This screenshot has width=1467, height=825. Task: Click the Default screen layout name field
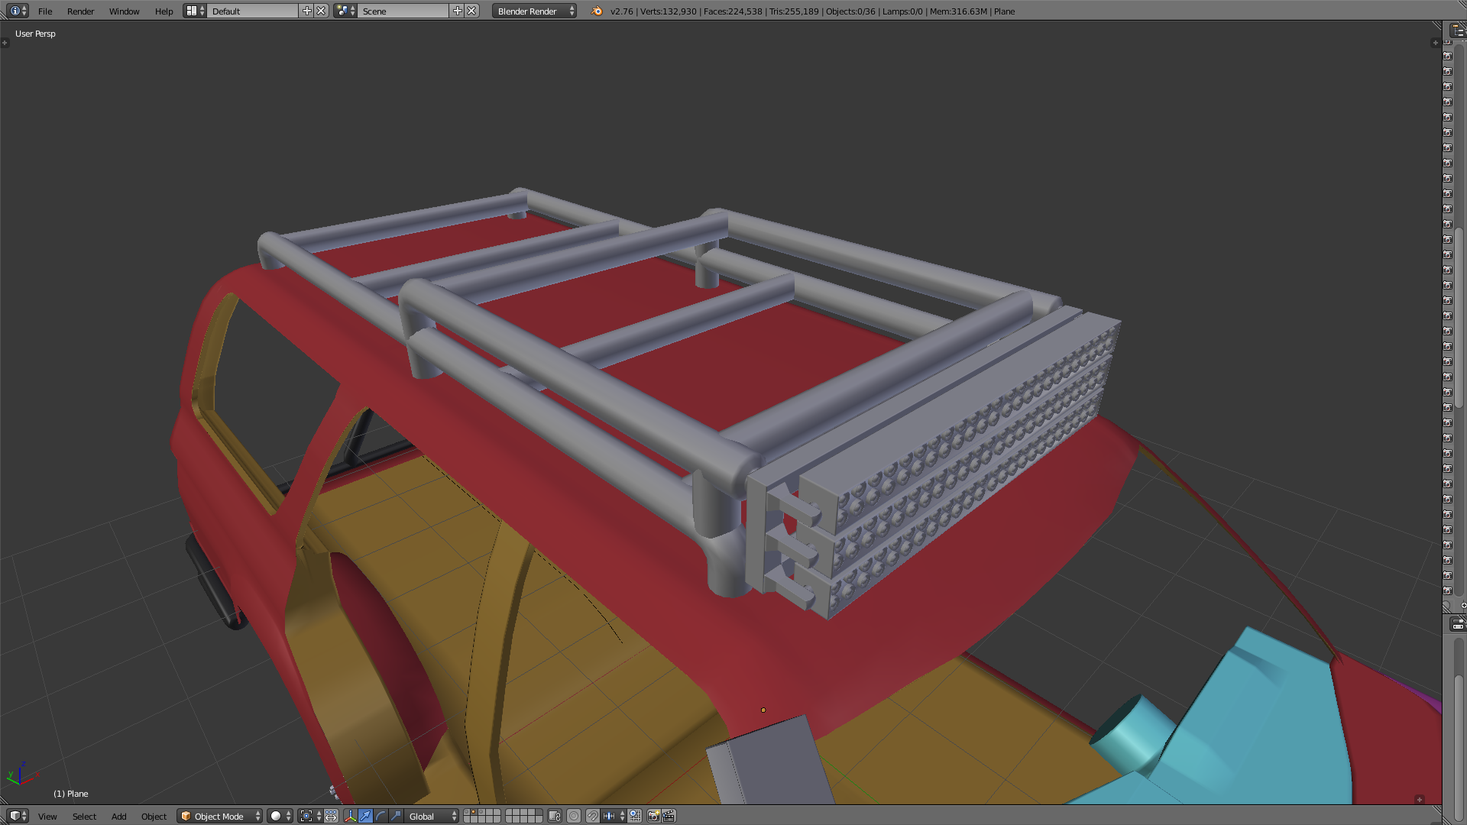tap(252, 11)
